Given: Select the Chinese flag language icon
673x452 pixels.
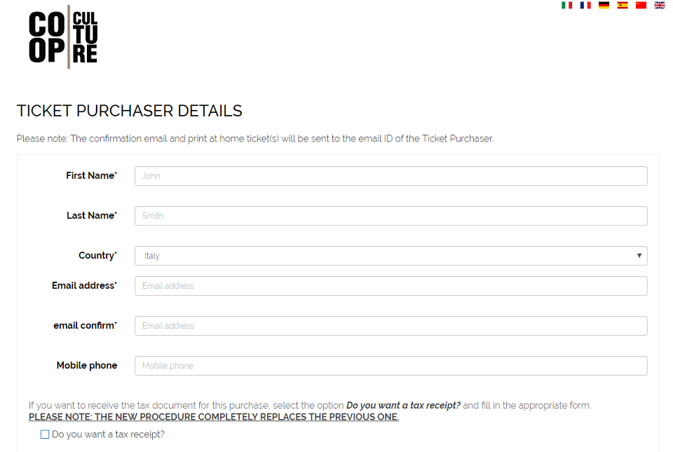Looking at the screenshot, I should point(641,5).
